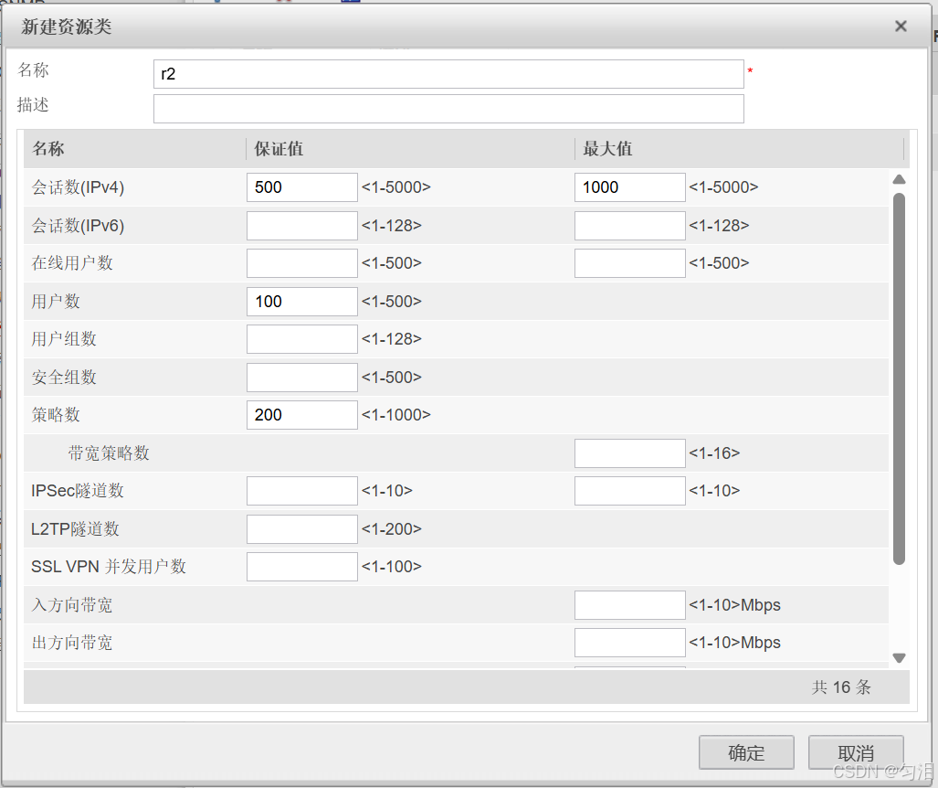Screen dimensions: 938x788
Task: Click 在线用户数 guaranteed value field
Action: 302,263
